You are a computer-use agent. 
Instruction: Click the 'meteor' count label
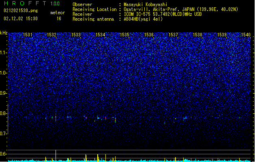pyautogui.click(x=58, y=13)
